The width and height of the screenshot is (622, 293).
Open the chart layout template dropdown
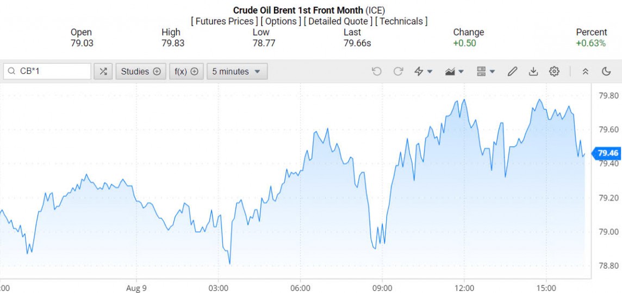coord(486,71)
